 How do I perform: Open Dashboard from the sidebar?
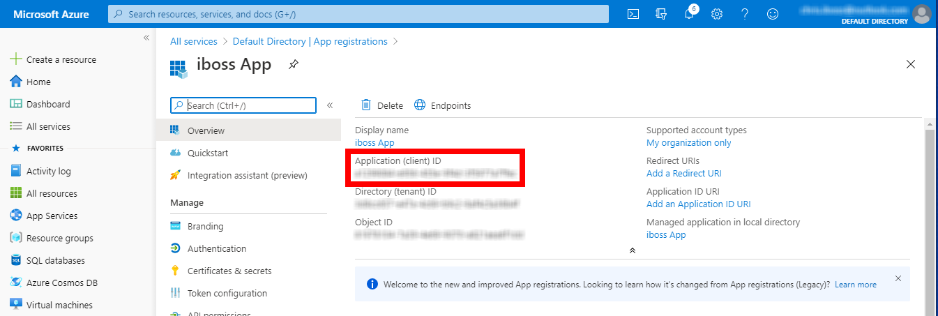40,104
